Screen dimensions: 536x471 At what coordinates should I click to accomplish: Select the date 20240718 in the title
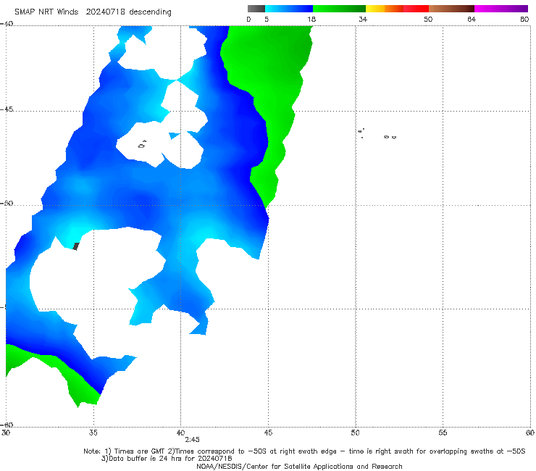tap(105, 12)
